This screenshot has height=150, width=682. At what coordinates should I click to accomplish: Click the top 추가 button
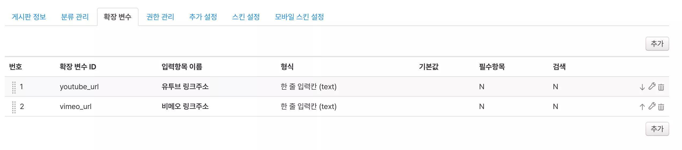point(657,44)
